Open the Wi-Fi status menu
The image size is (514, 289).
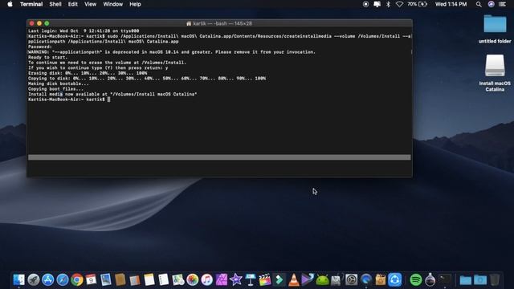(x=399, y=4)
